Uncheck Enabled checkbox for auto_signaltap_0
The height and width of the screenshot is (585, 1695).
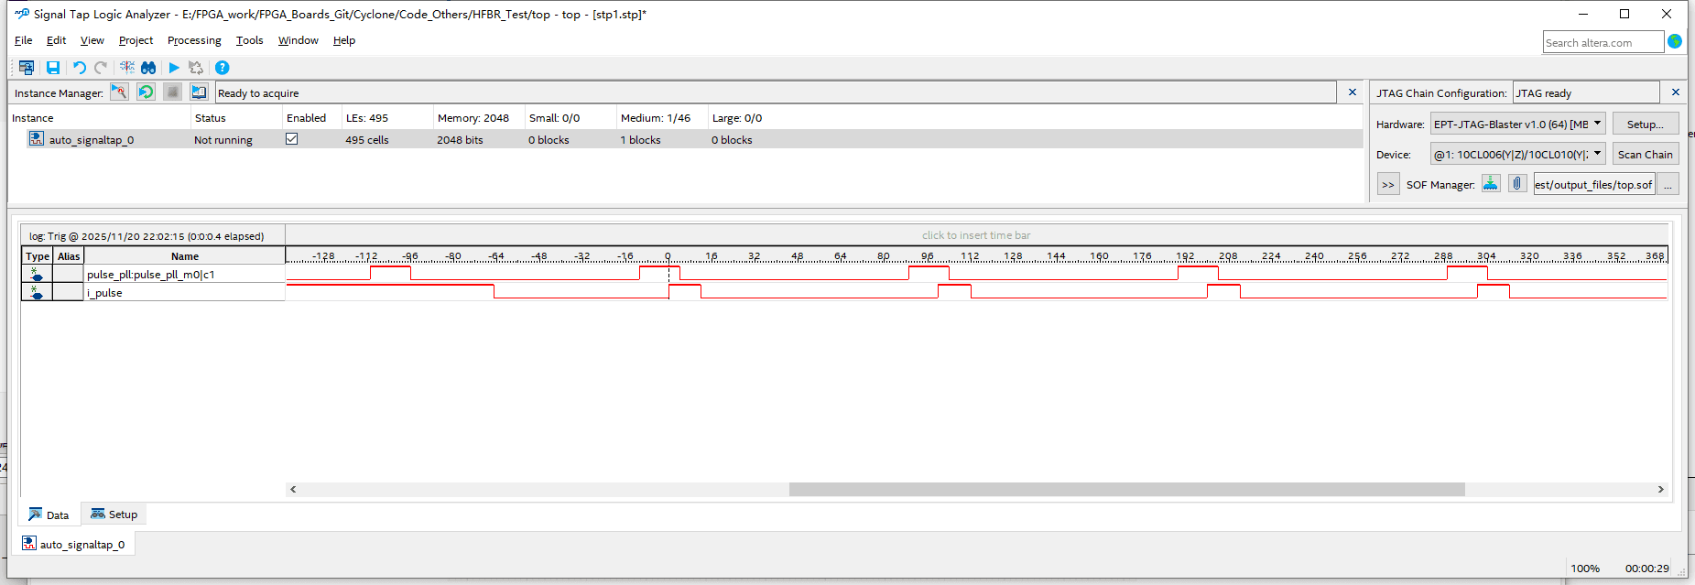(x=292, y=139)
